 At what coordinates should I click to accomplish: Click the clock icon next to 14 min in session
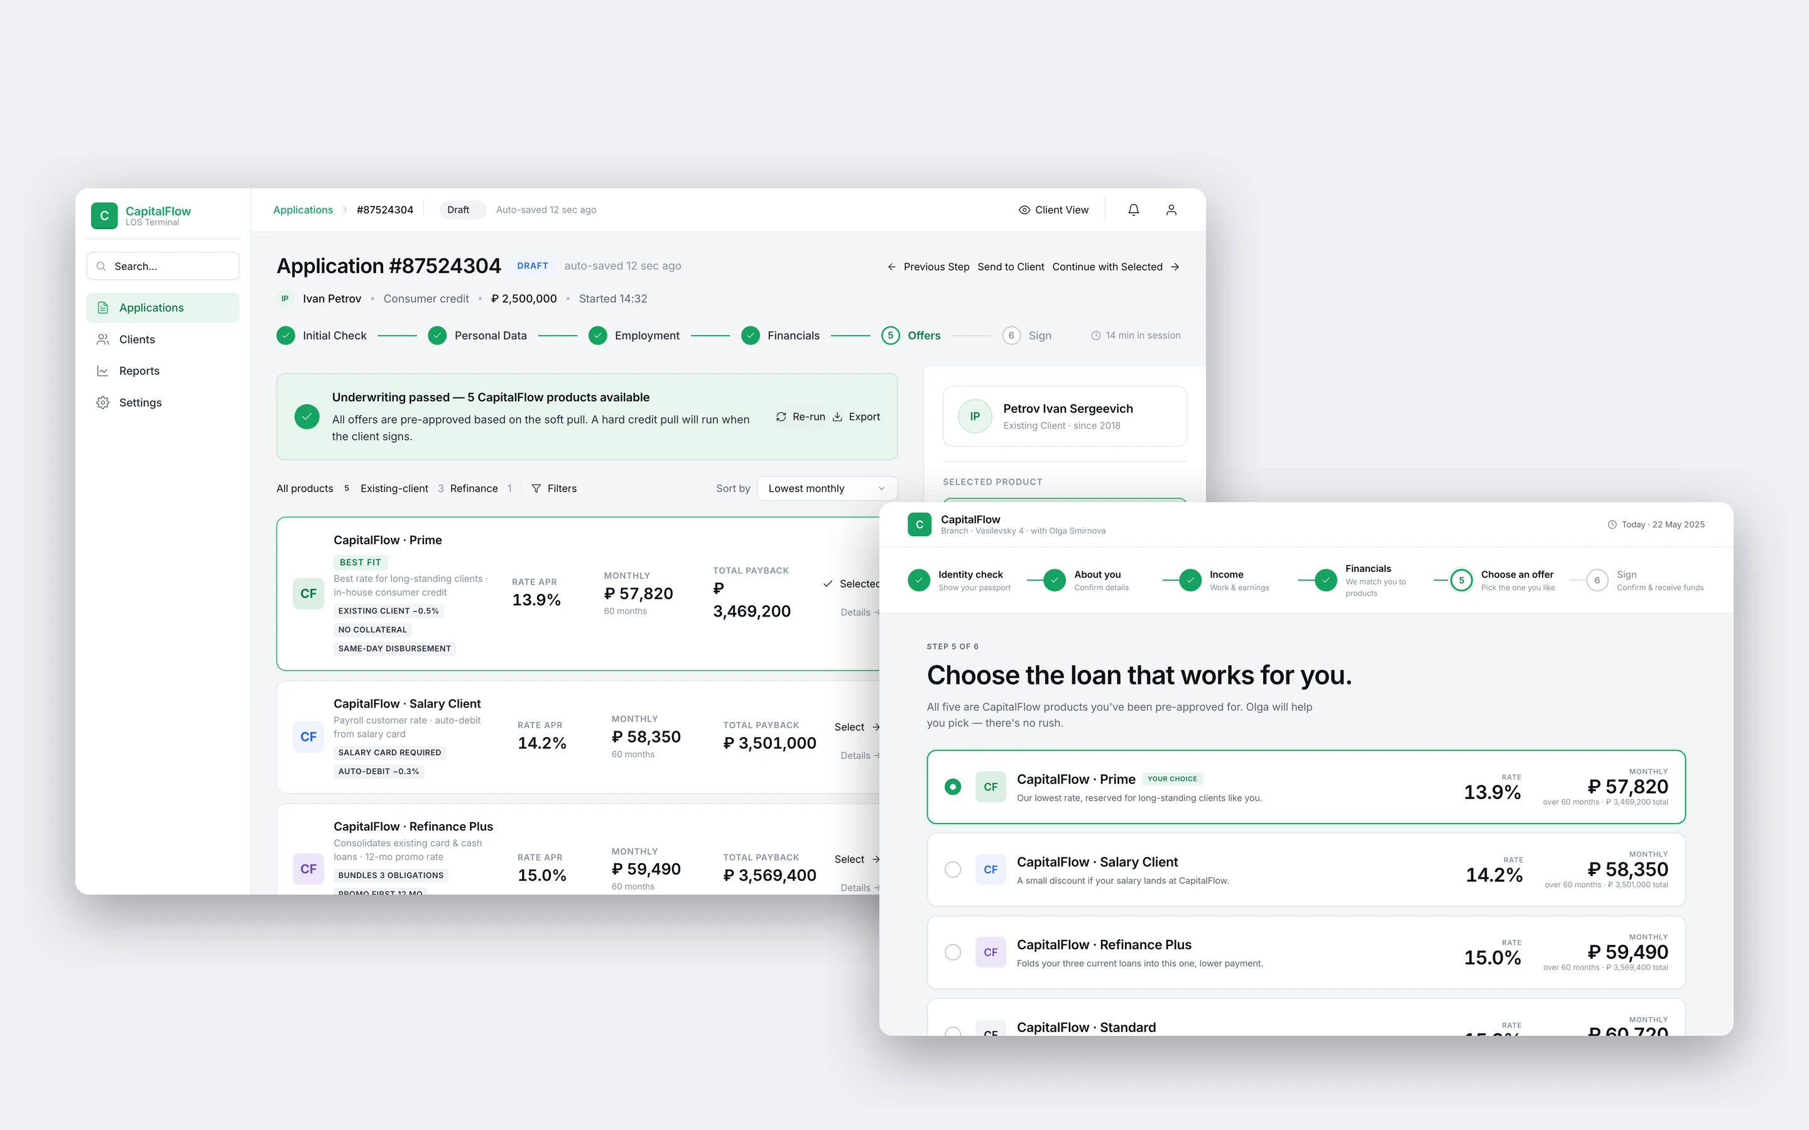pyautogui.click(x=1096, y=336)
